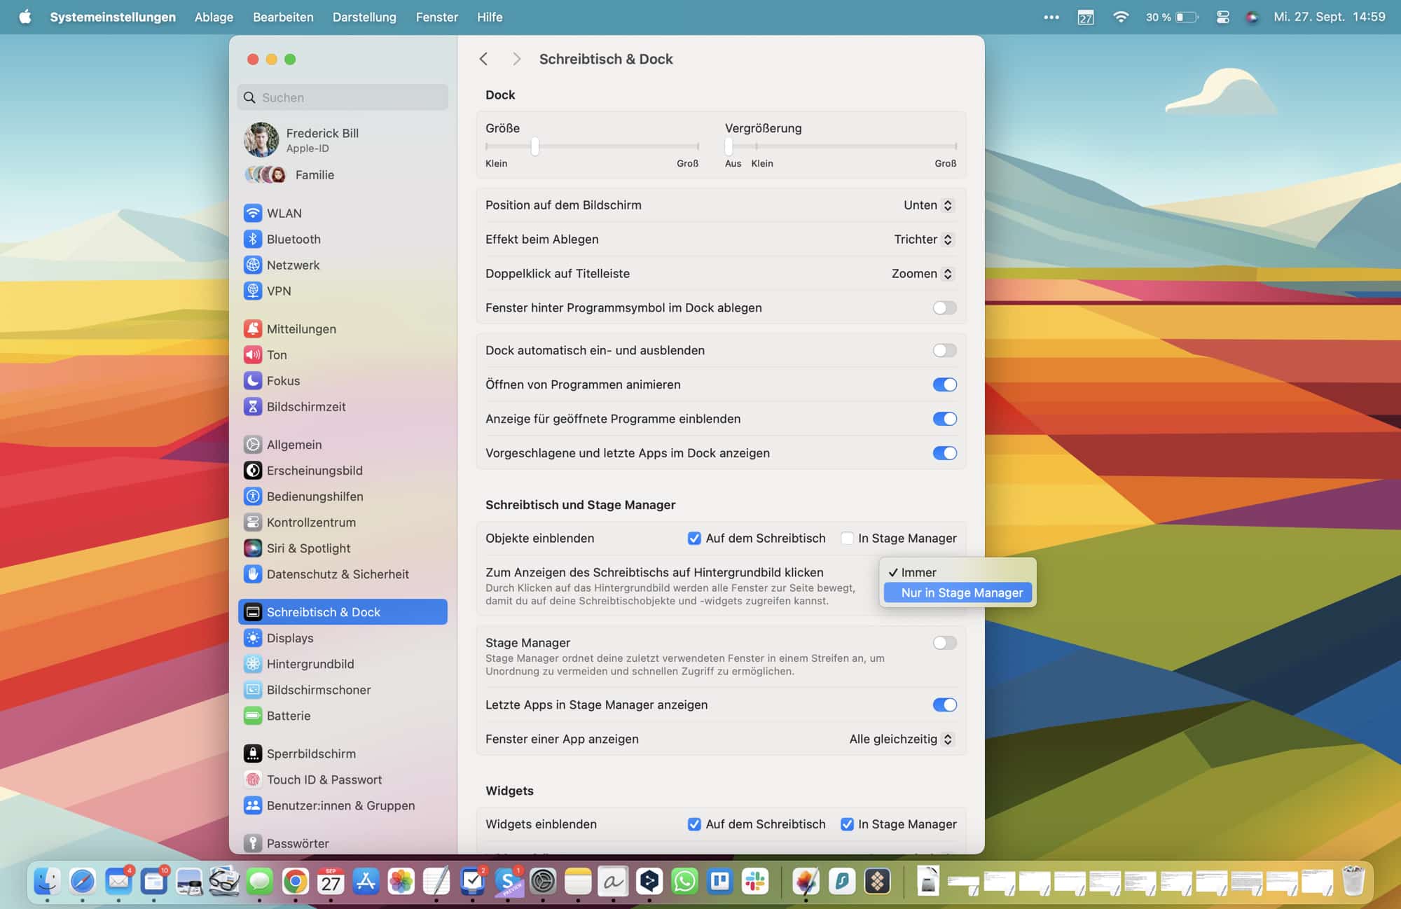Click the Kontrollzentrum sidebar icon
The height and width of the screenshot is (909, 1401).
pyautogui.click(x=253, y=522)
